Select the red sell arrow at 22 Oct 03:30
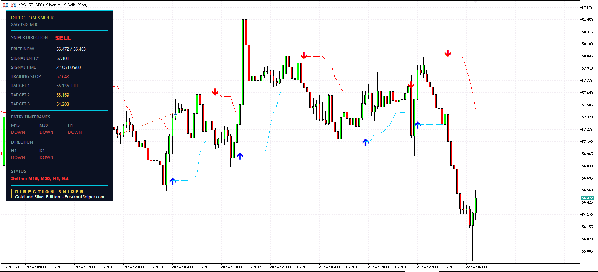The width and height of the screenshot is (598, 272). [448, 53]
